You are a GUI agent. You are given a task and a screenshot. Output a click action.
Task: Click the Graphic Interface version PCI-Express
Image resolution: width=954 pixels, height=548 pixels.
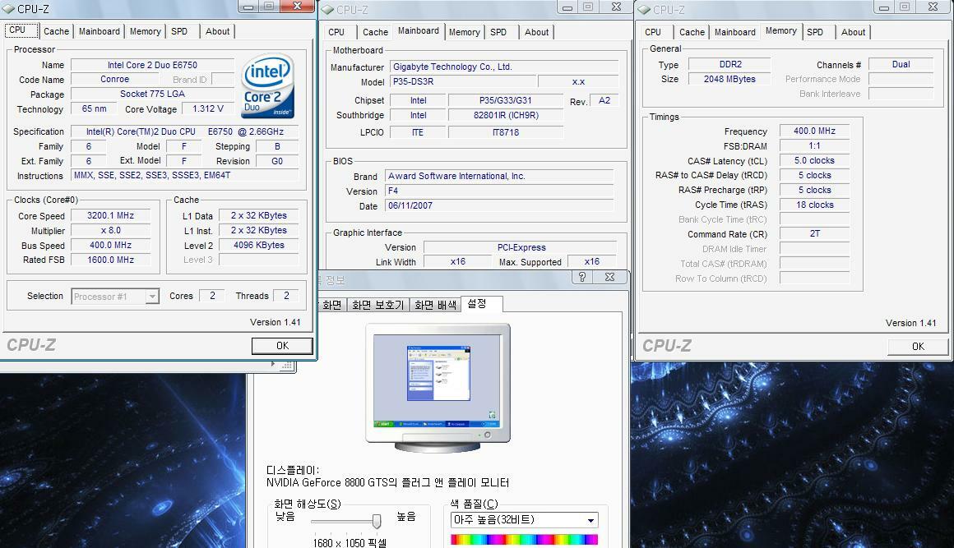pyautogui.click(x=521, y=248)
